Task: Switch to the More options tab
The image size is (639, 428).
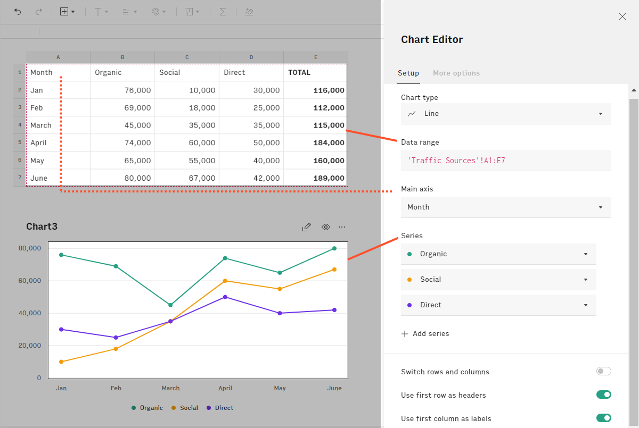Action: 456,73
